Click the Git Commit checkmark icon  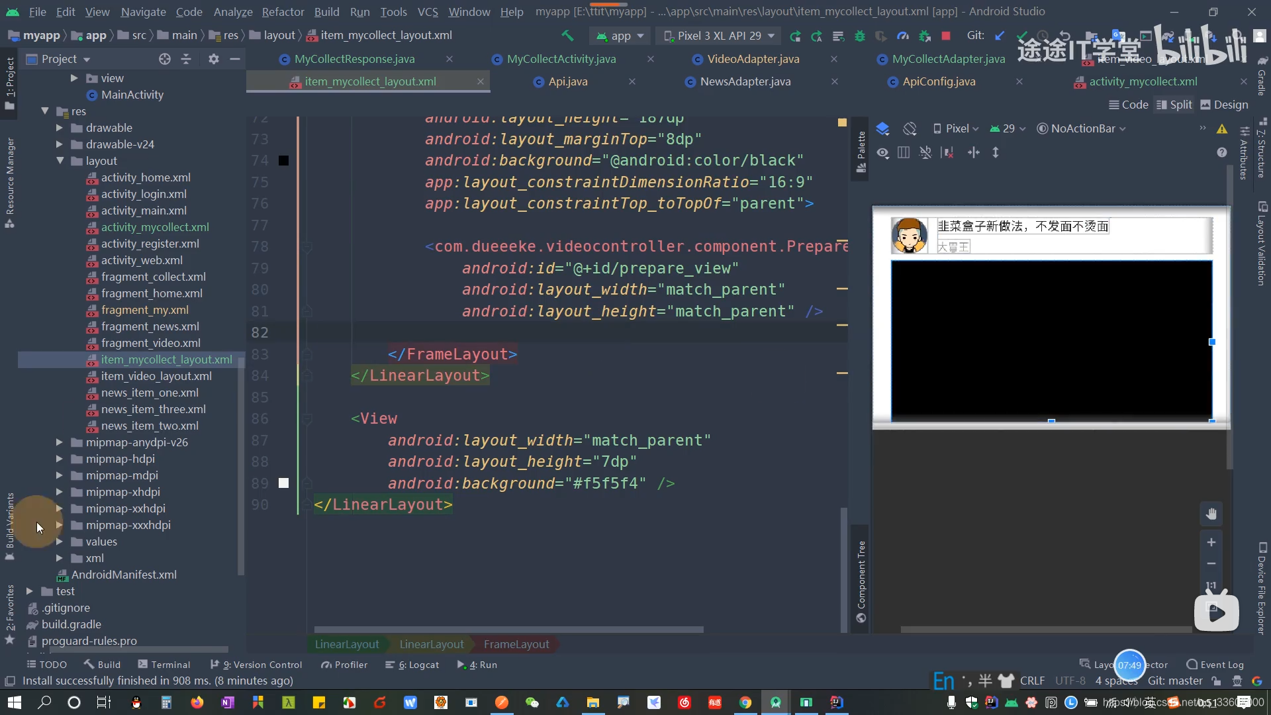1022,36
